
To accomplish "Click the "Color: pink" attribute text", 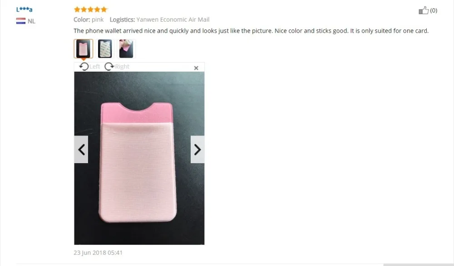I will (x=89, y=19).
